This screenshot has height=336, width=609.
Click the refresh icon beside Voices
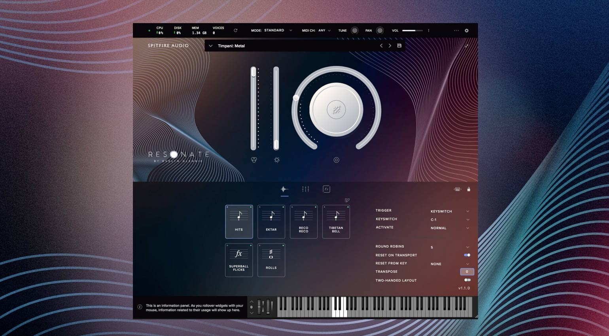click(235, 30)
